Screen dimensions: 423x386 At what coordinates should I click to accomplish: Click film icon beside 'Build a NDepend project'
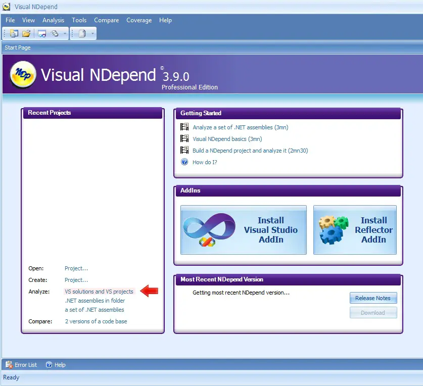point(184,150)
